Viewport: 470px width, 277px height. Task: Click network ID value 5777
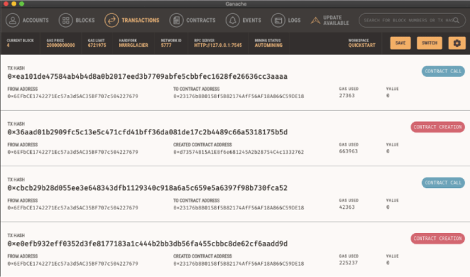coord(166,45)
